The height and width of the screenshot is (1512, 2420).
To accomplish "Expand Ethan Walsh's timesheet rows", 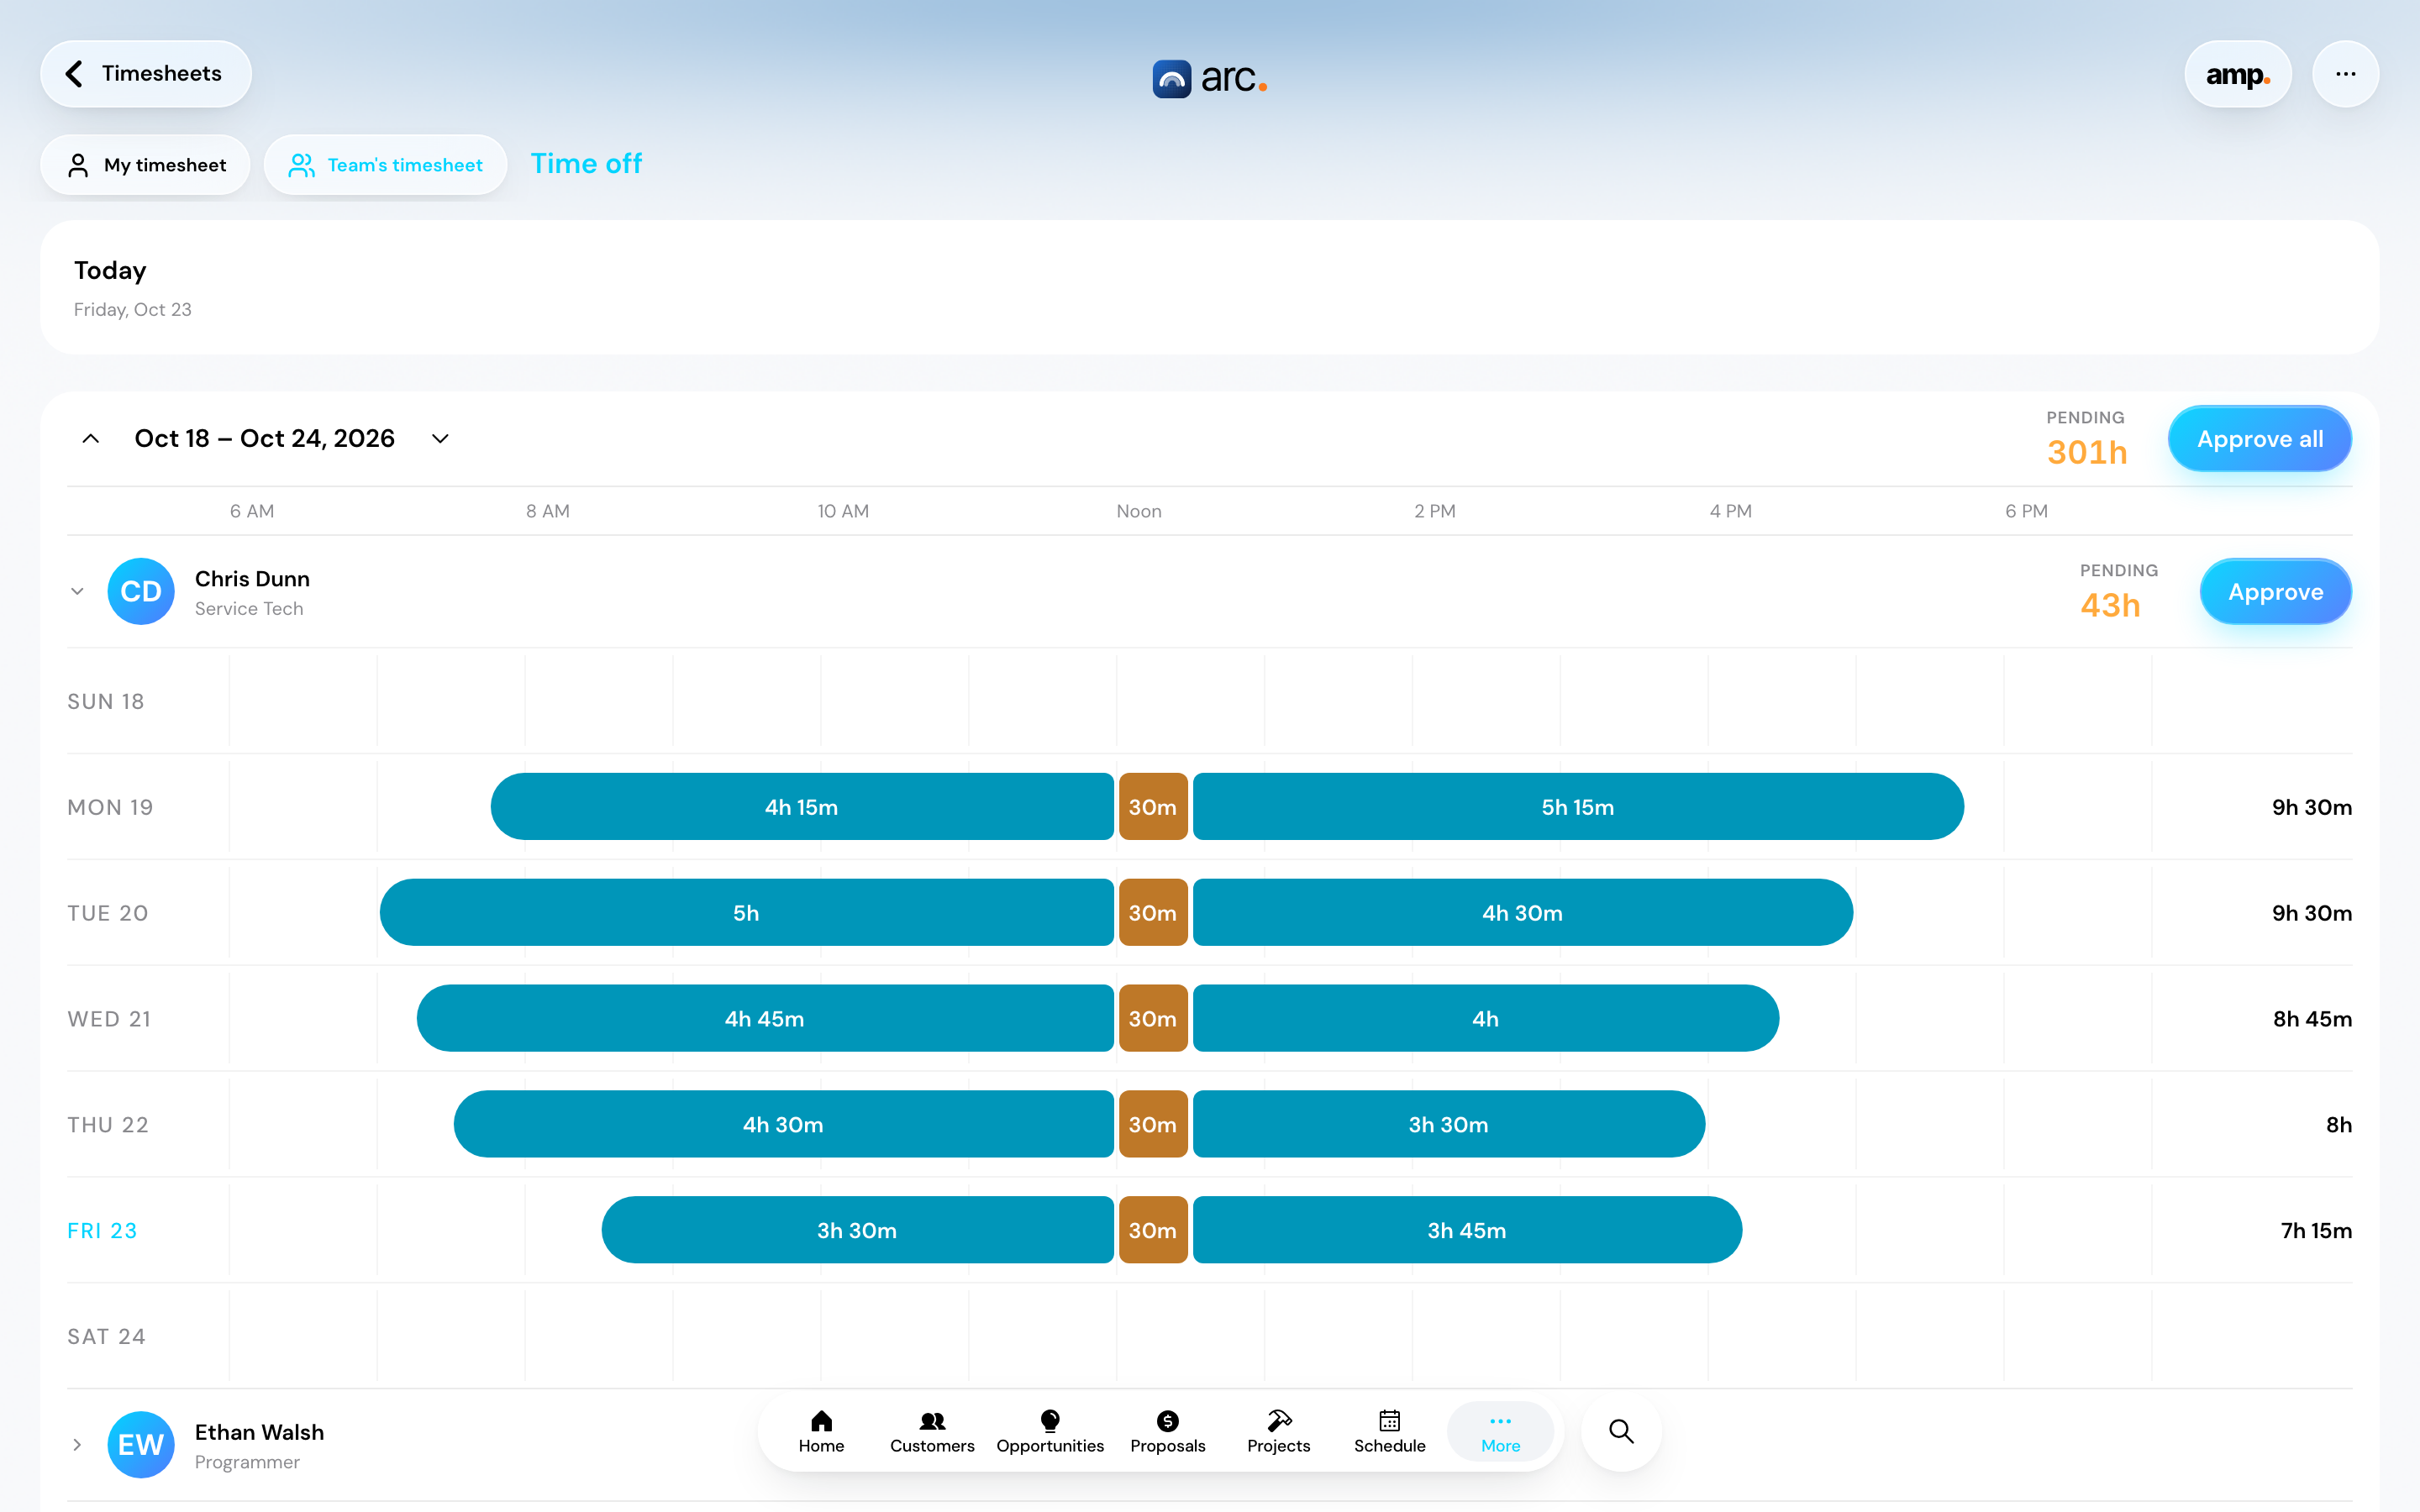I will pos(77,1445).
